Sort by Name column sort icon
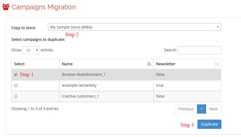This screenshot has width=241, height=137. pyautogui.click(x=149, y=64)
